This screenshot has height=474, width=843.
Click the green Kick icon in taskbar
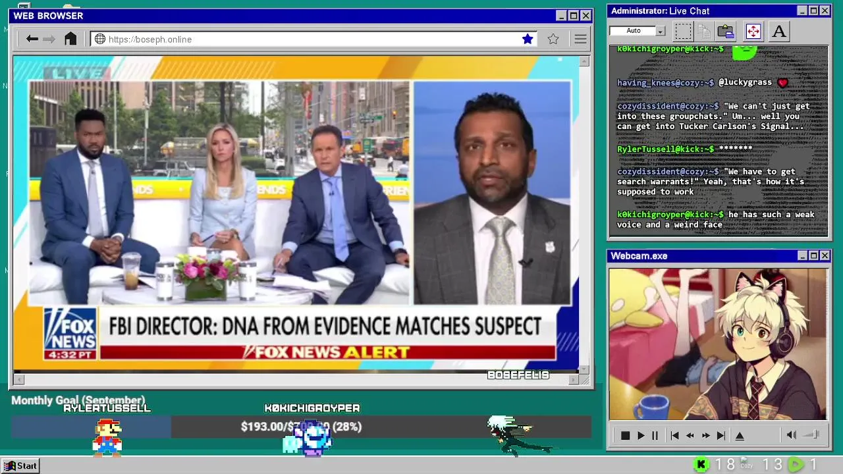pos(701,465)
